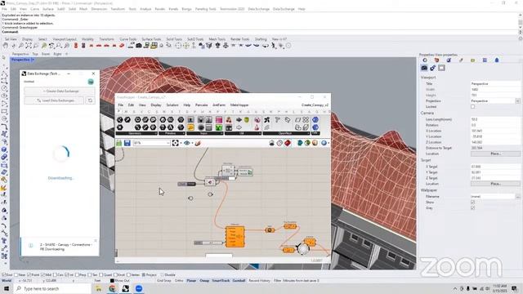Click the yellow panel component icon in Input
This screenshot has width=523, height=294.
click(x=190, y=127)
